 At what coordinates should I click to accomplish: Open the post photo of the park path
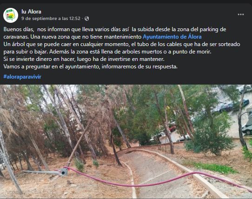tap(126, 142)
